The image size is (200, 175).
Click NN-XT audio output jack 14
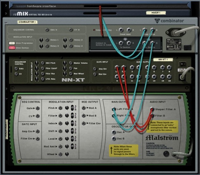click(x=154, y=77)
